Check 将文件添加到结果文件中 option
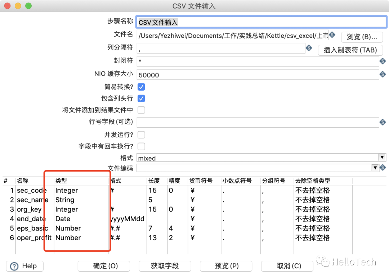The width and height of the screenshot is (389, 278). point(142,110)
